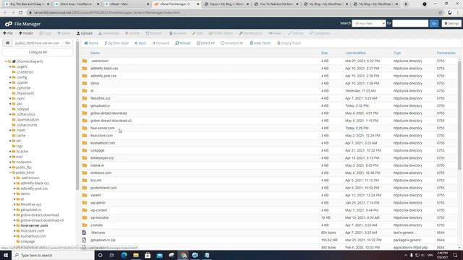
Task: Click the Delete toolbar button
Action: click(132, 33)
